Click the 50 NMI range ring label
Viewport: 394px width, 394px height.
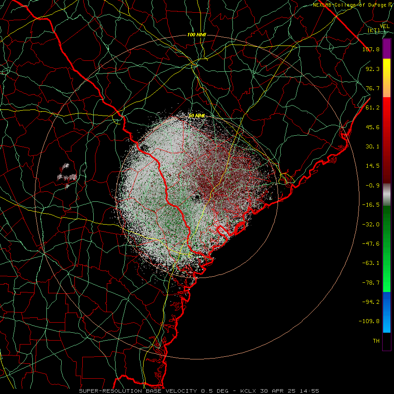point(197,116)
